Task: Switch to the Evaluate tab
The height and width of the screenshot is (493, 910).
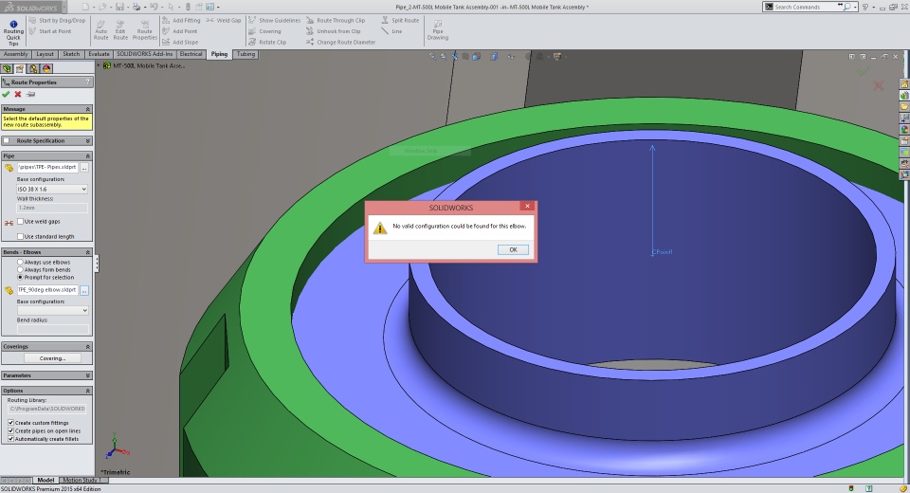Action: (x=99, y=54)
